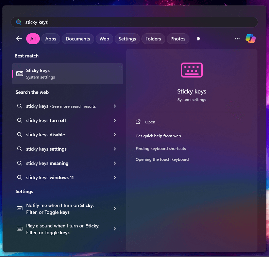The width and height of the screenshot is (269, 257).
Task: Switch to the Apps filter tab
Action: (x=51, y=39)
